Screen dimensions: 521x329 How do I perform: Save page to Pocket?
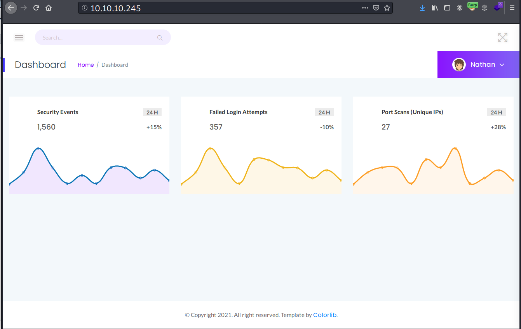point(376,8)
